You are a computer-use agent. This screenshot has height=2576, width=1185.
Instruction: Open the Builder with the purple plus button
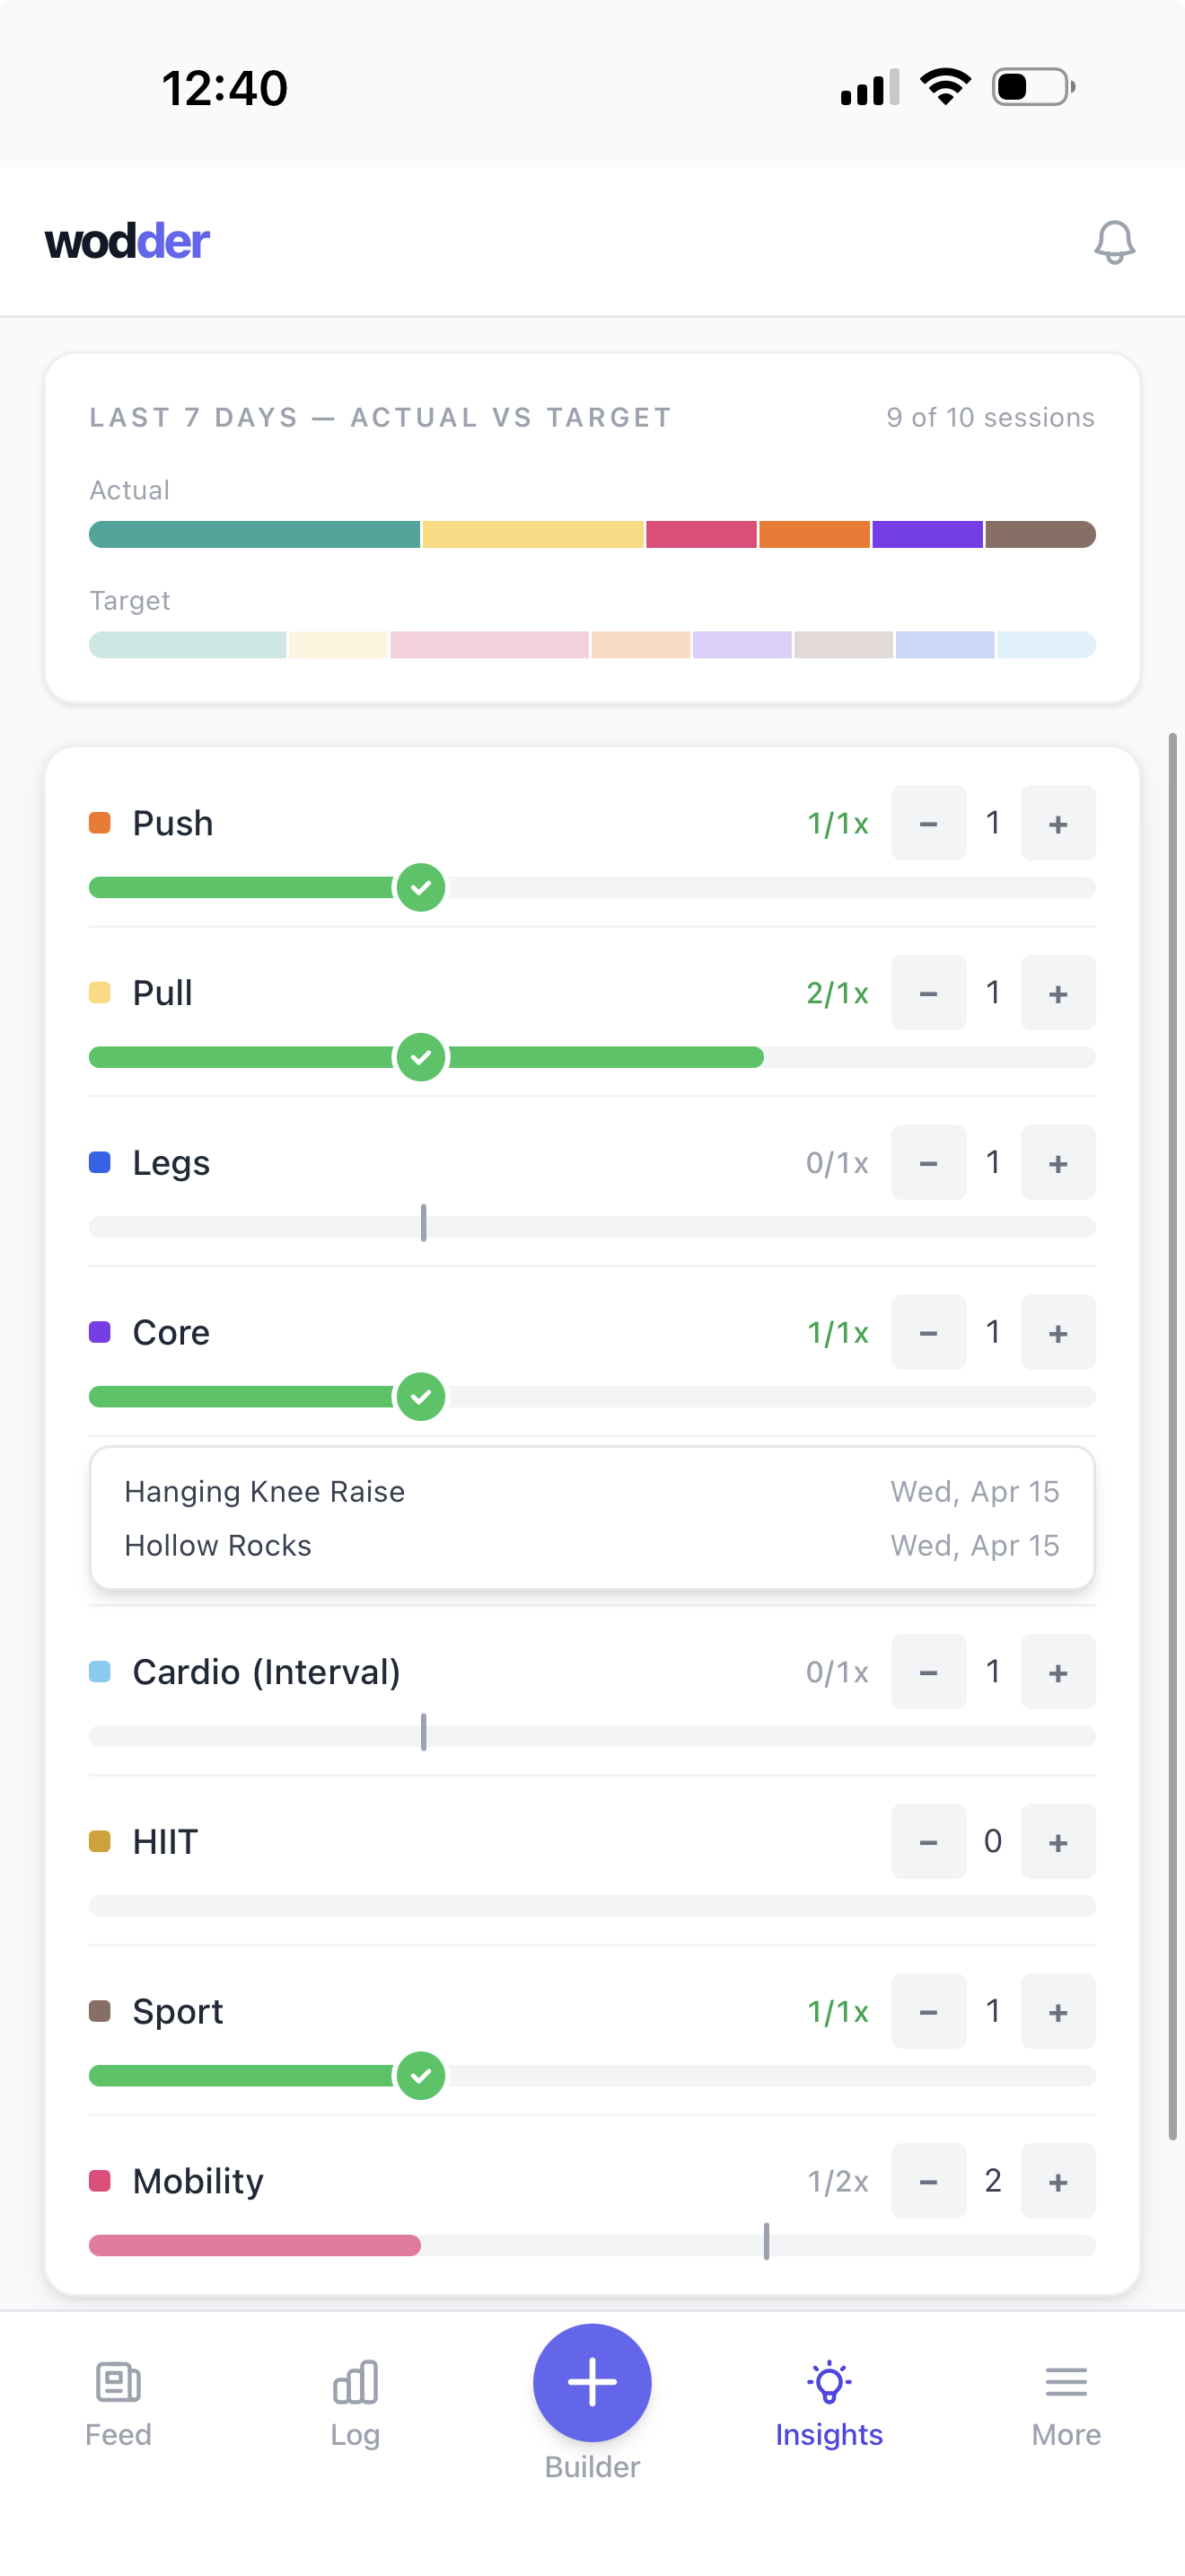point(592,2381)
